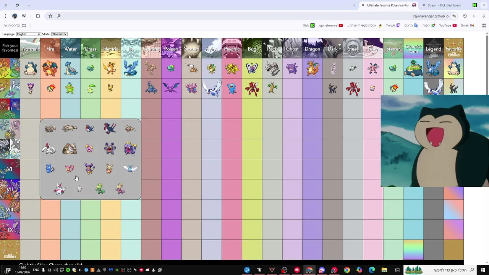Reload the current page
The image size is (489, 275).
pyautogui.click(x=465, y=16)
